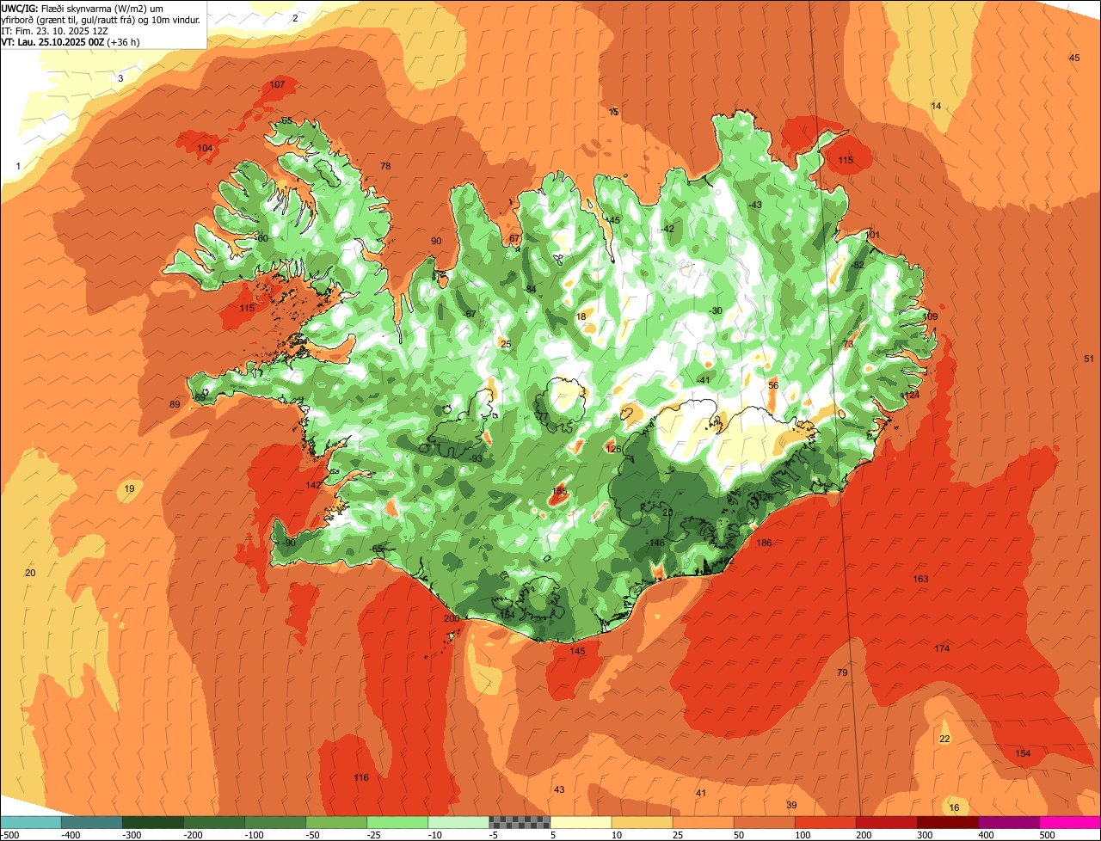
Task: Click the '-500' legend label
Action: [9, 835]
